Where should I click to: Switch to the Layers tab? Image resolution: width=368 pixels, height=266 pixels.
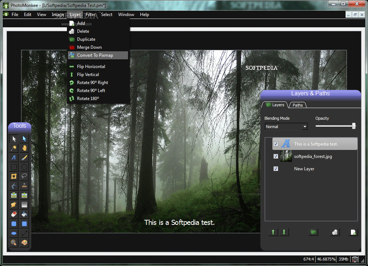[x=275, y=105]
